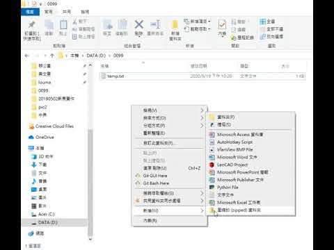Image resolution: width=334 pixels, height=250 pixels.
Task: Choose Microsoft Excel worksheet in New submenu
Action: pyautogui.click(x=250, y=203)
